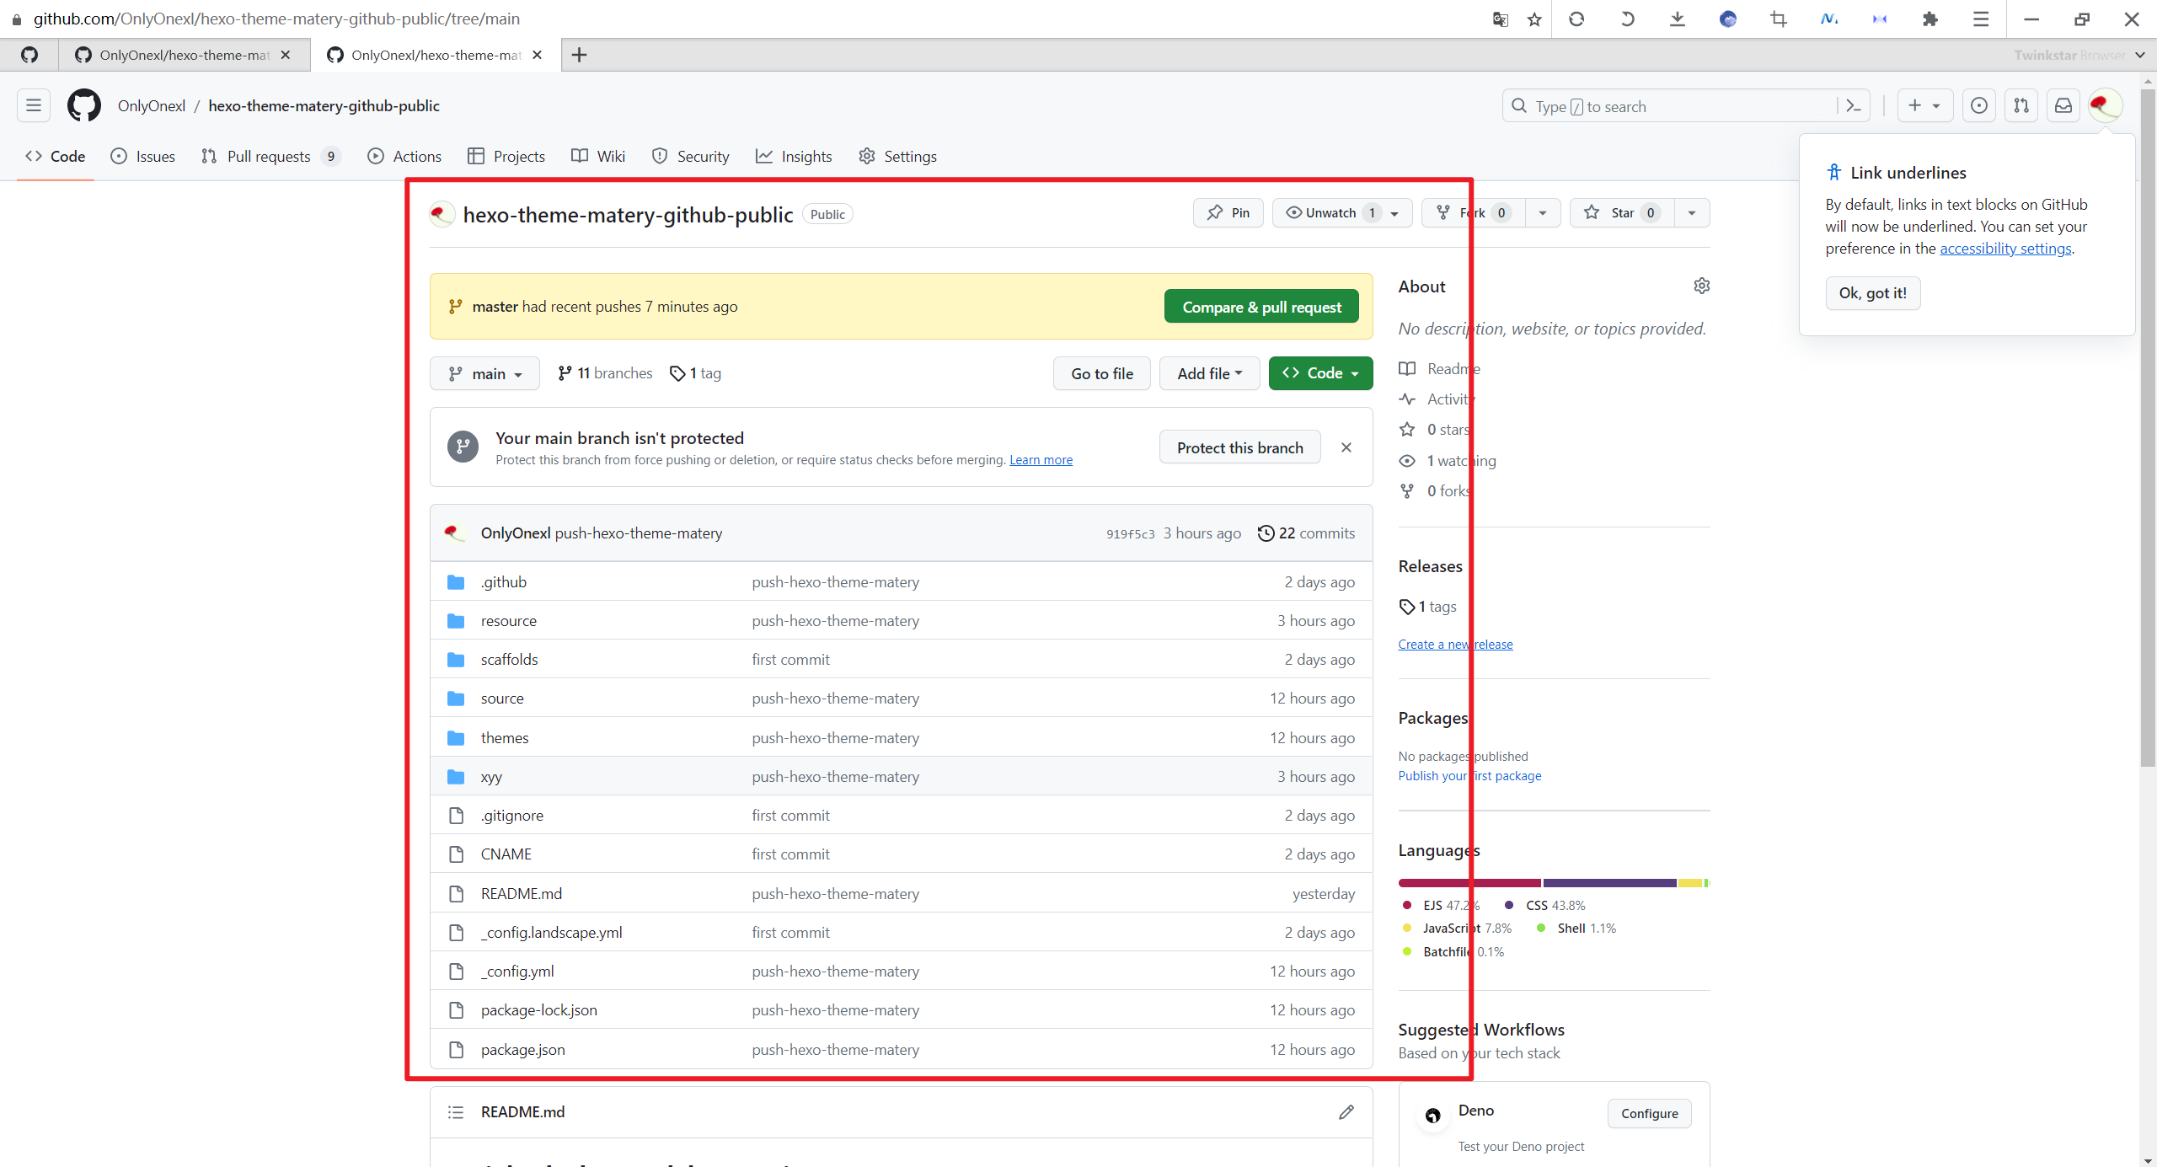This screenshot has width=2157, height=1167.
Task: Switch to the Wiki tab
Action: coord(598,157)
